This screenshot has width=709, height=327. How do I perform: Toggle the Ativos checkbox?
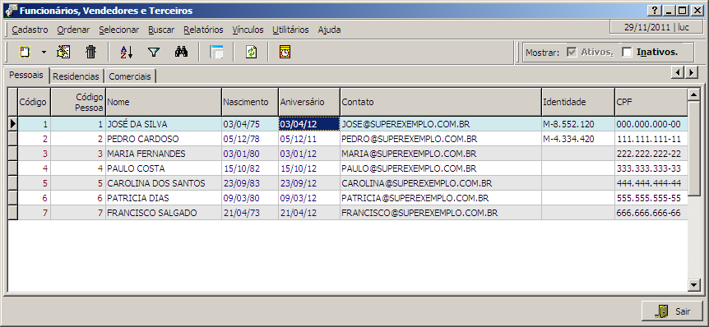(x=572, y=53)
